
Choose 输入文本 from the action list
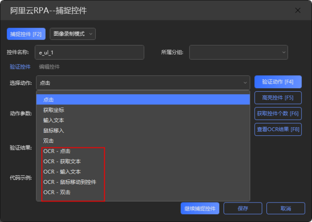click(143, 120)
